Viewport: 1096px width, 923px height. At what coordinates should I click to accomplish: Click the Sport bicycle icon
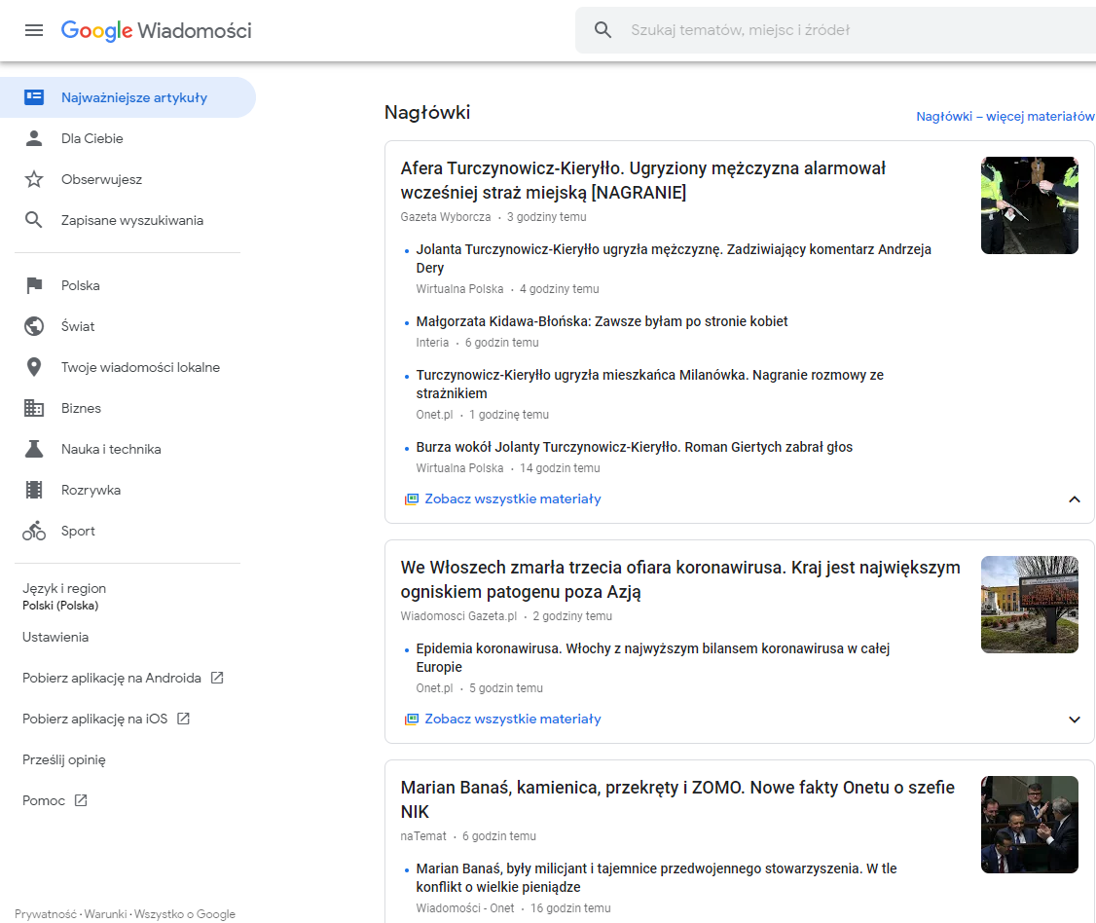pyautogui.click(x=33, y=531)
